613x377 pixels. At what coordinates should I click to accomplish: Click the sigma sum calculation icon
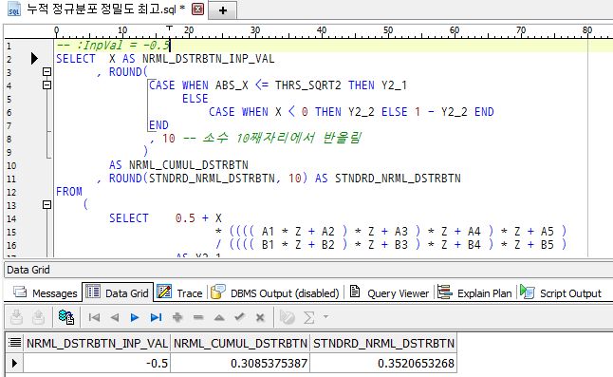click(308, 317)
